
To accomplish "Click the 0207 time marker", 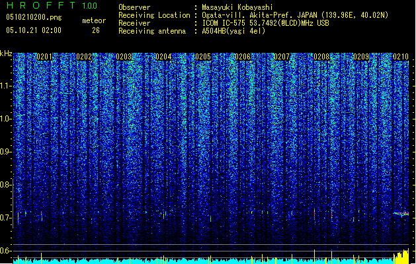I will tap(282, 57).
